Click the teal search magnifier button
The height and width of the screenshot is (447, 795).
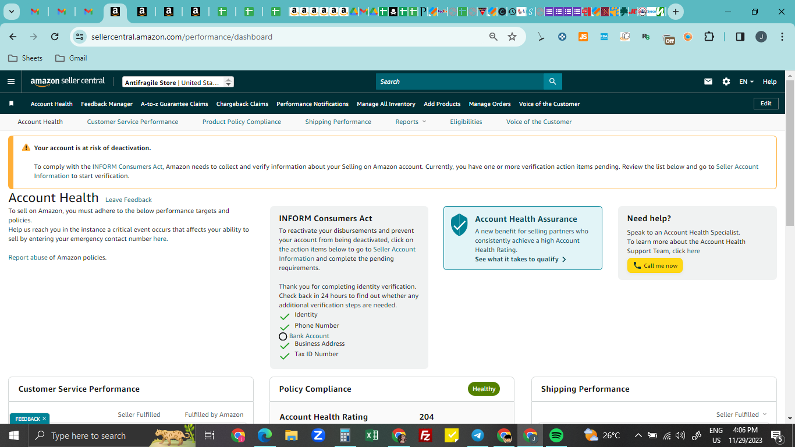coord(552,81)
